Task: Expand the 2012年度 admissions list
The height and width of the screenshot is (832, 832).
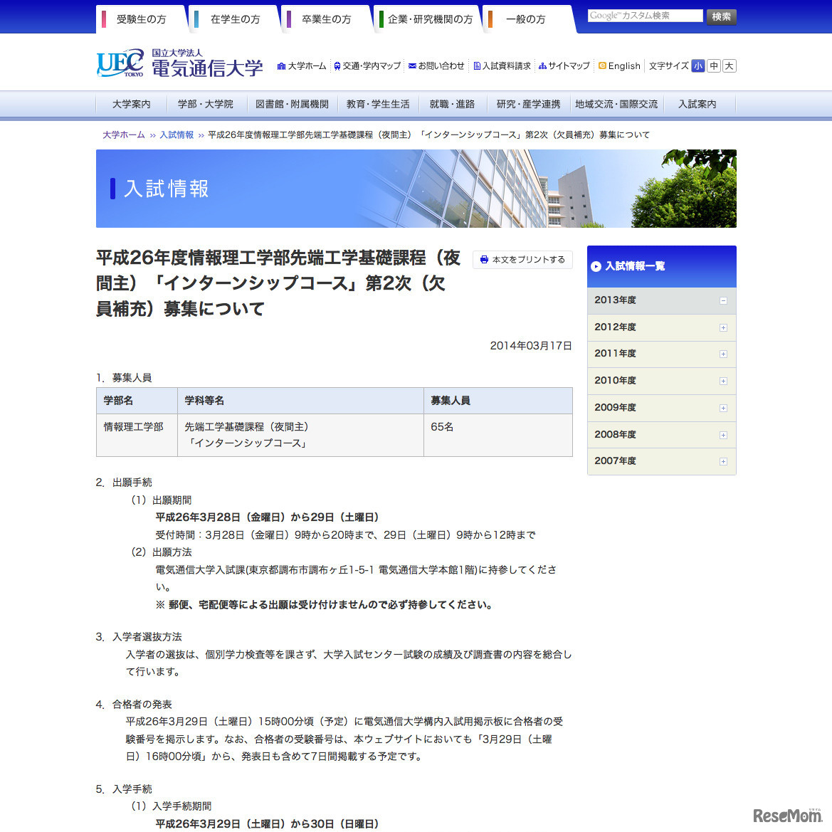Action: click(x=723, y=327)
